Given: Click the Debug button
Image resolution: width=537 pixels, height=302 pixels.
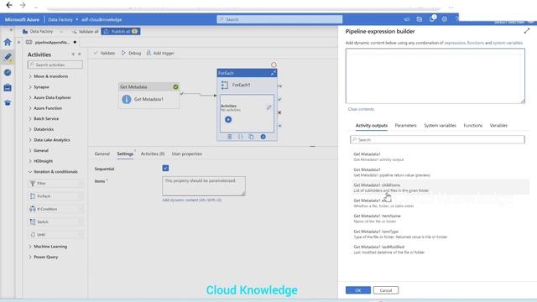Looking at the screenshot, I should click(x=131, y=53).
